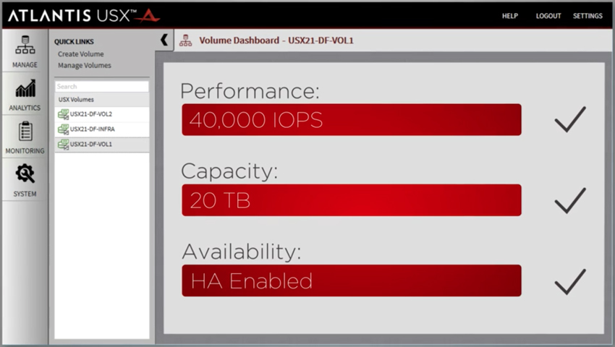Click the USX Volumes list header
This screenshot has height=347, width=615.
102,100
